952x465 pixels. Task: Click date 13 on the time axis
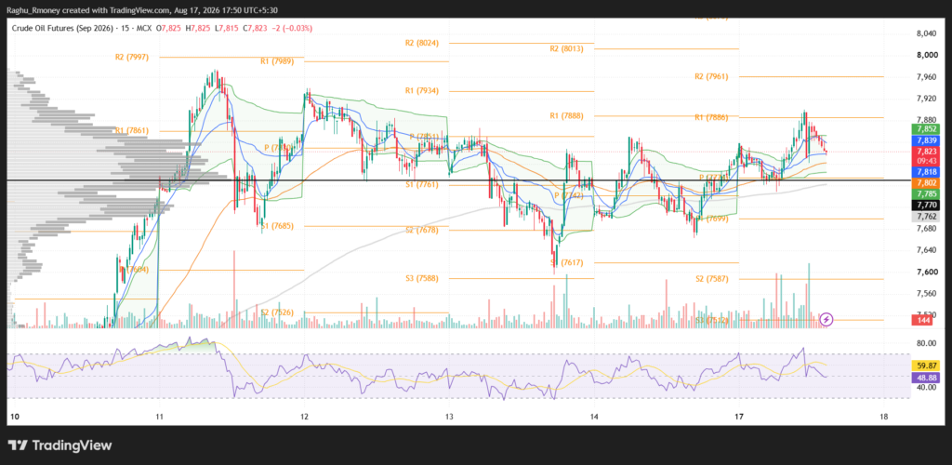coord(449,417)
